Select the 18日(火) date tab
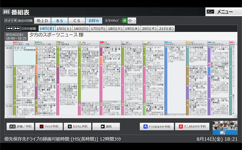This screenshot has height=150, width=242. (115, 28)
